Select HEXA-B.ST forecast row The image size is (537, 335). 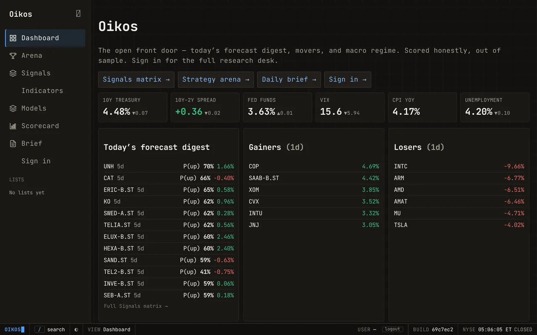point(169,248)
